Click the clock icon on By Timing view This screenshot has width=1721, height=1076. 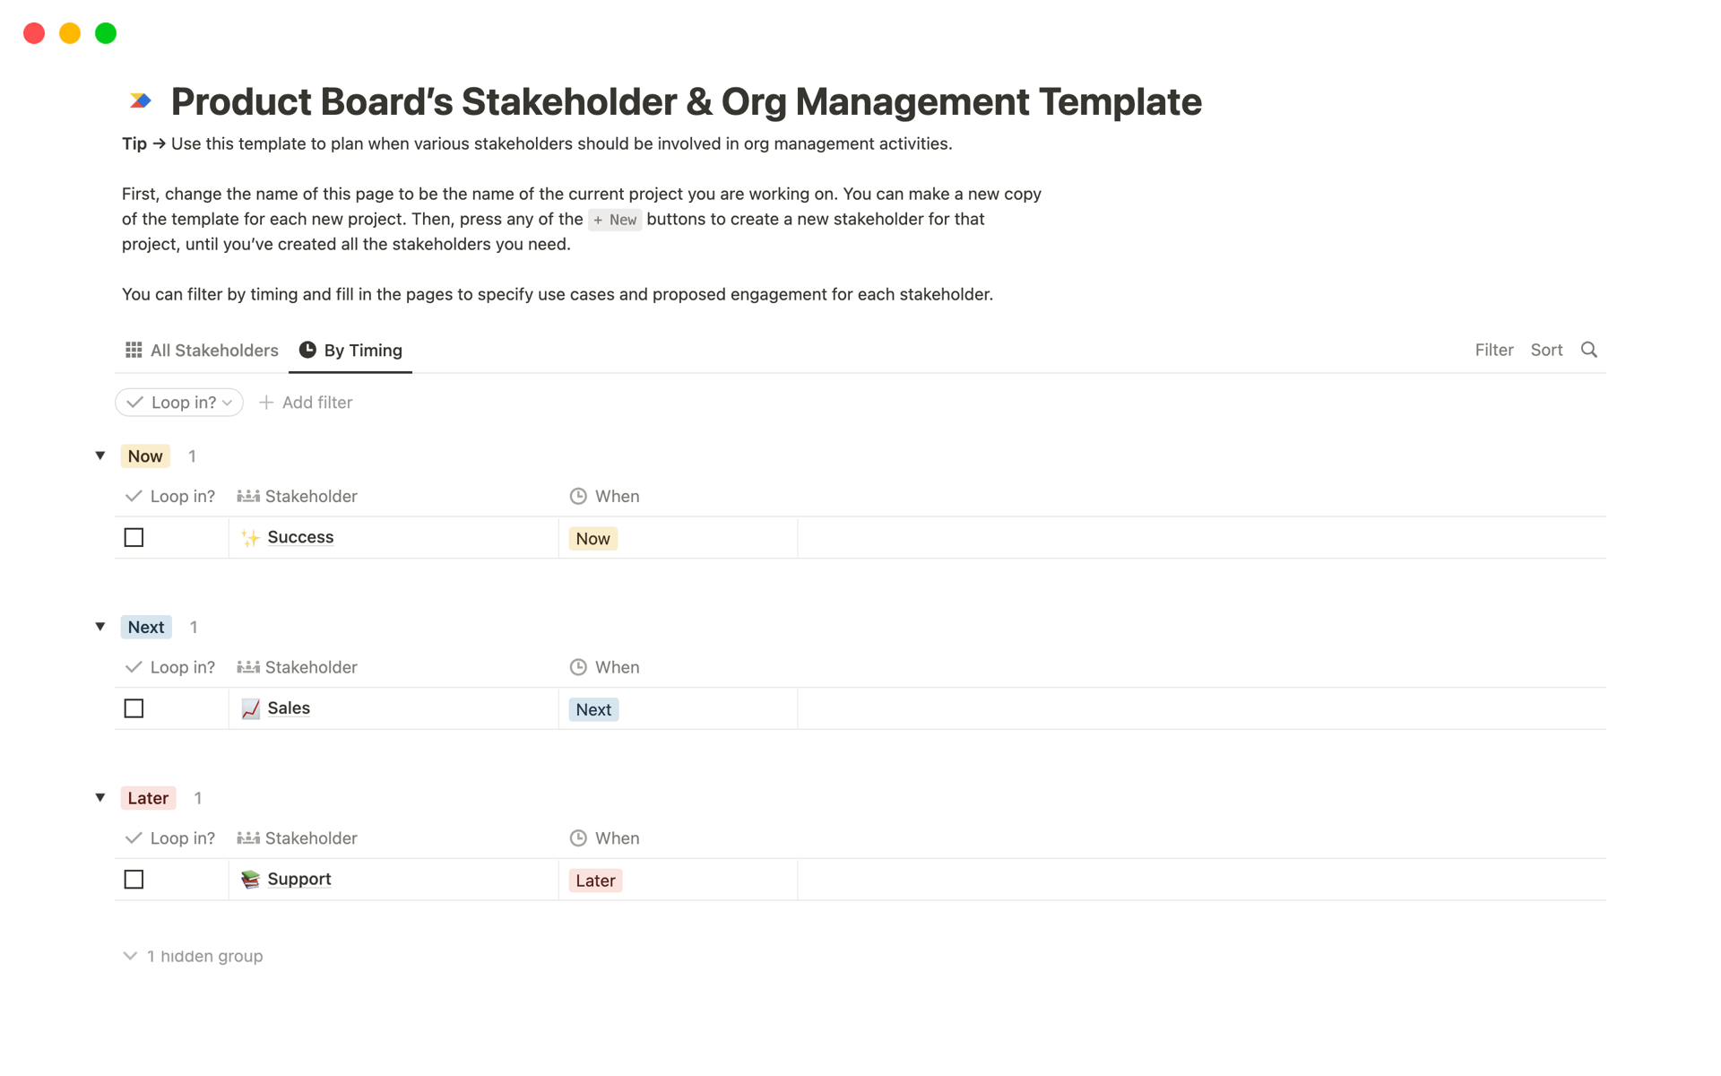[x=307, y=350]
